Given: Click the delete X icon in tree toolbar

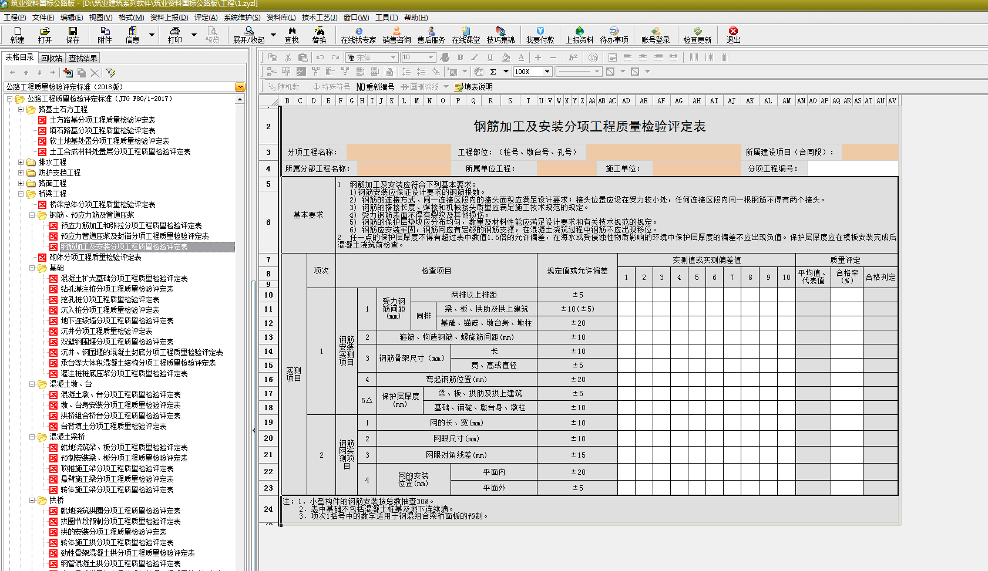Looking at the screenshot, I should pyautogui.click(x=95, y=73).
